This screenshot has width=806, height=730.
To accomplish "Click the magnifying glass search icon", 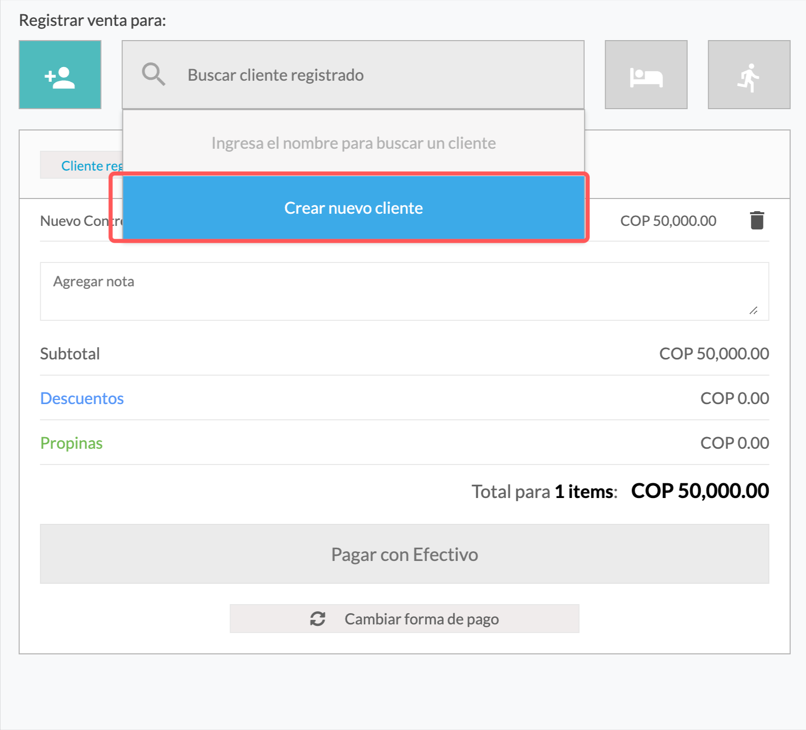I will (x=153, y=75).
